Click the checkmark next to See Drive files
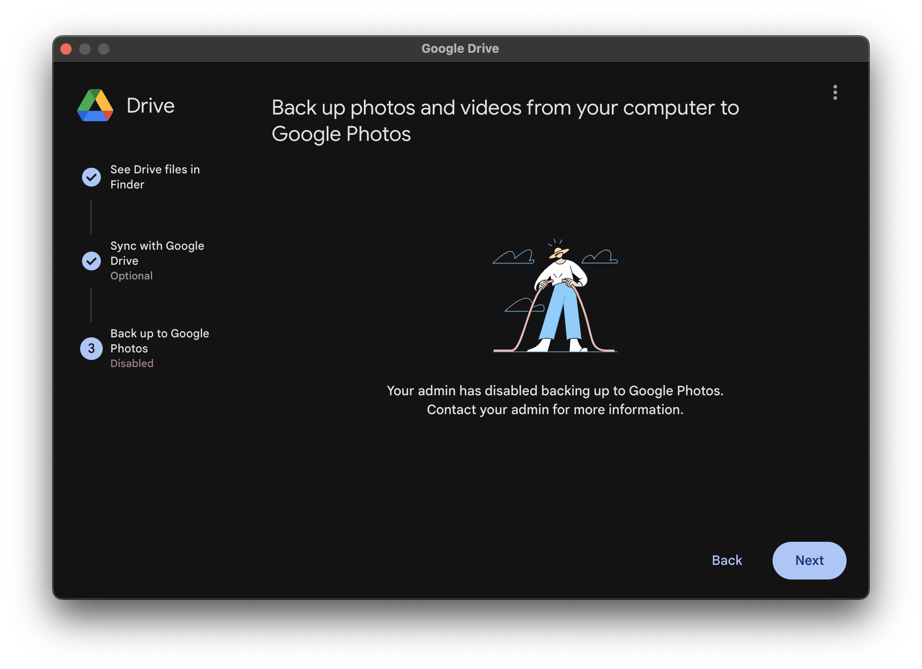The height and width of the screenshot is (669, 922). 91,177
